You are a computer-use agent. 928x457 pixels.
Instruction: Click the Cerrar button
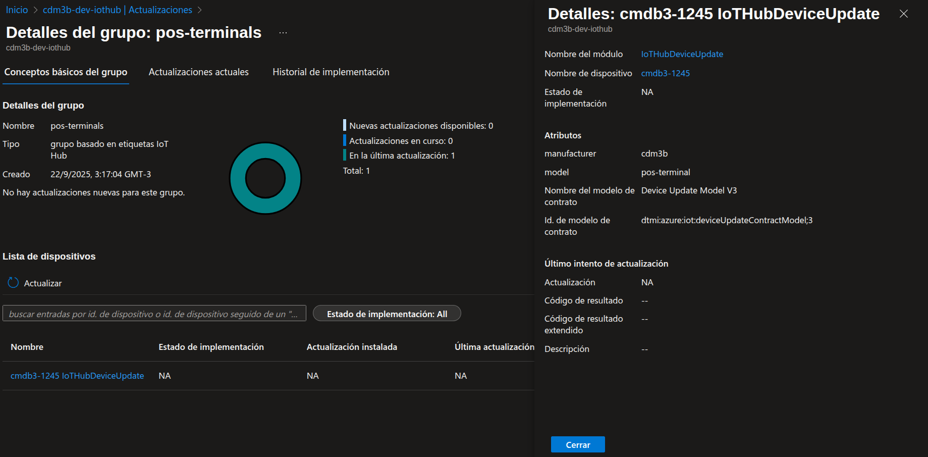point(578,444)
